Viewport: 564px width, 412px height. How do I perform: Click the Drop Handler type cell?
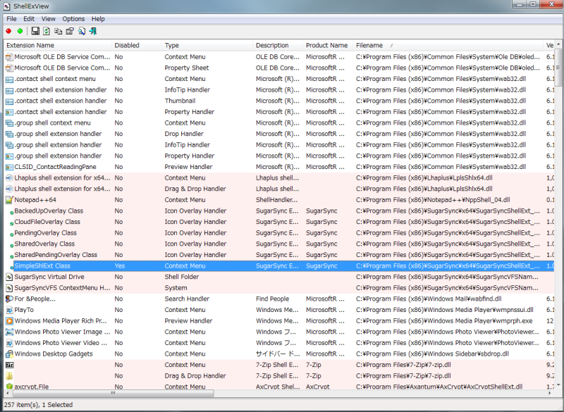[184, 134]
